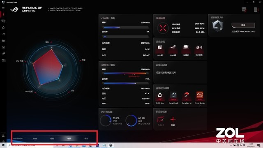263x148 pixels.
Task: Open the Device page from the sidebar
Action: point(3,21)
